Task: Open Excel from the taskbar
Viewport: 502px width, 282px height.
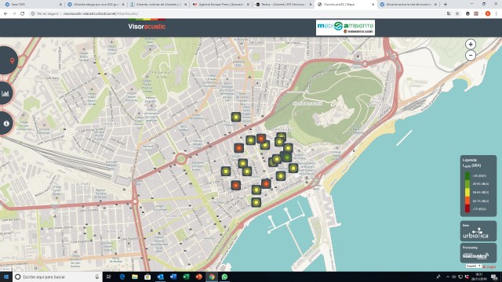Action: click(186, 277)
